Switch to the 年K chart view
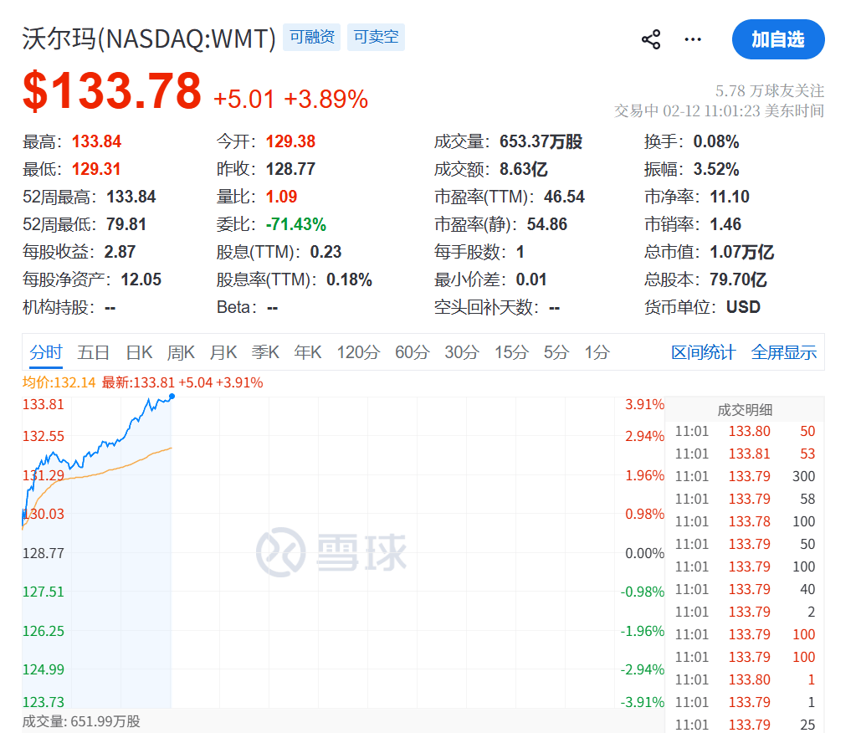Screen dimensions: 861x733 point(306,352)
